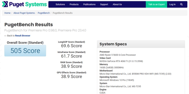Click the PugetBench Results heading
Image resolution: width=189 pixels, height=94 pixels.
[x=28, y=25]
